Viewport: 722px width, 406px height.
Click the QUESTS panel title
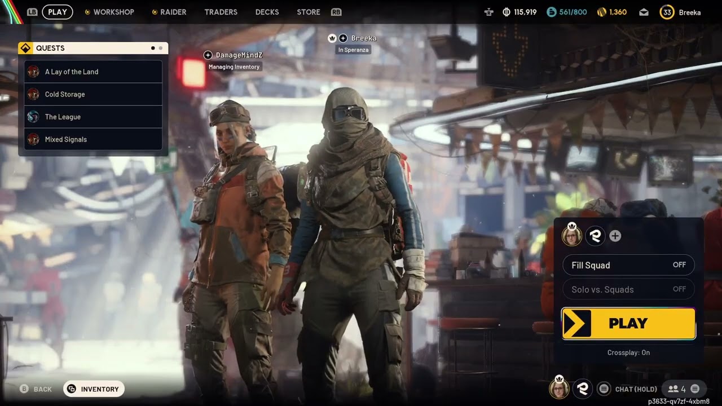click(x=50, y=48)
